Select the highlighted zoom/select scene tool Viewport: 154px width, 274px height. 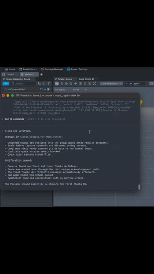click(x=57, y=84)
